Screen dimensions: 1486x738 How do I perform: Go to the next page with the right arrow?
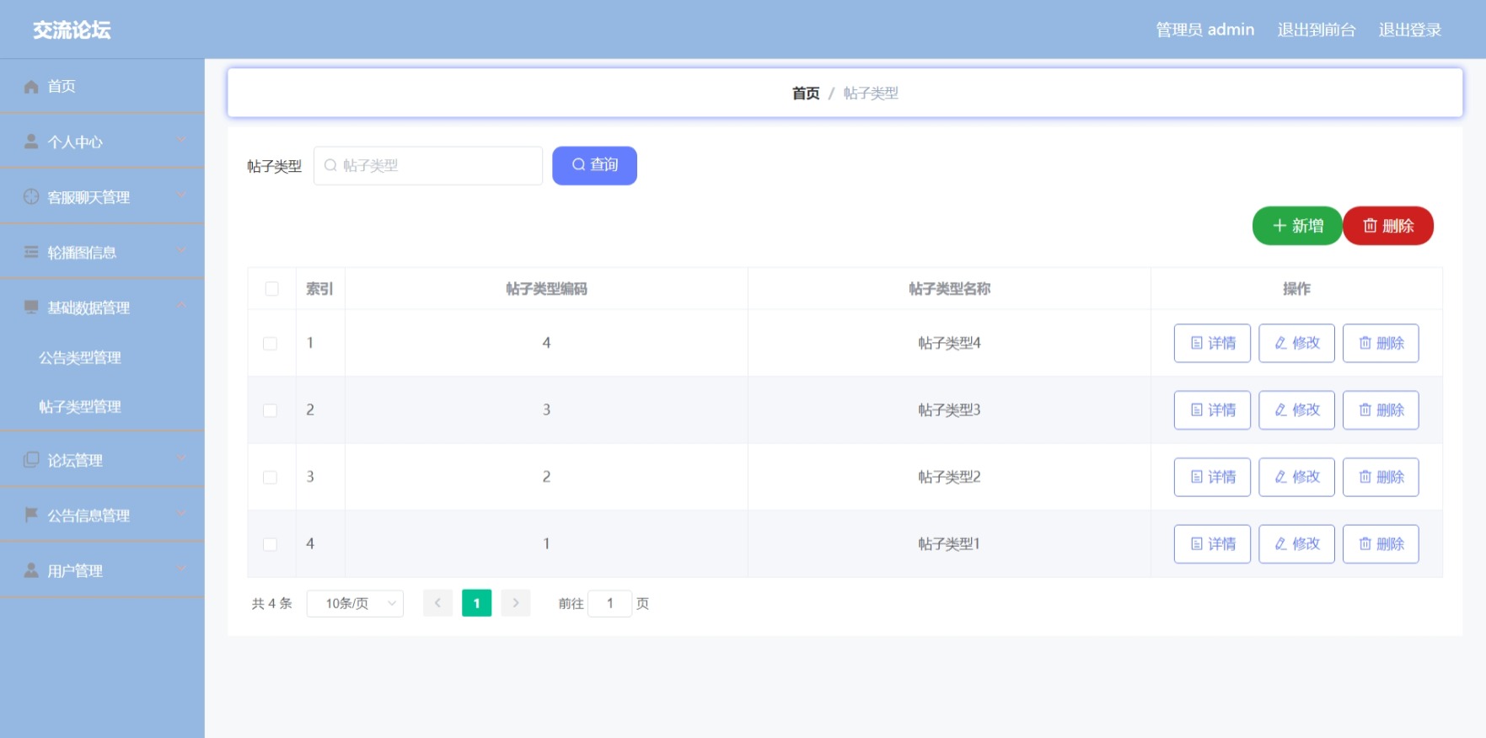coord(516,603)
